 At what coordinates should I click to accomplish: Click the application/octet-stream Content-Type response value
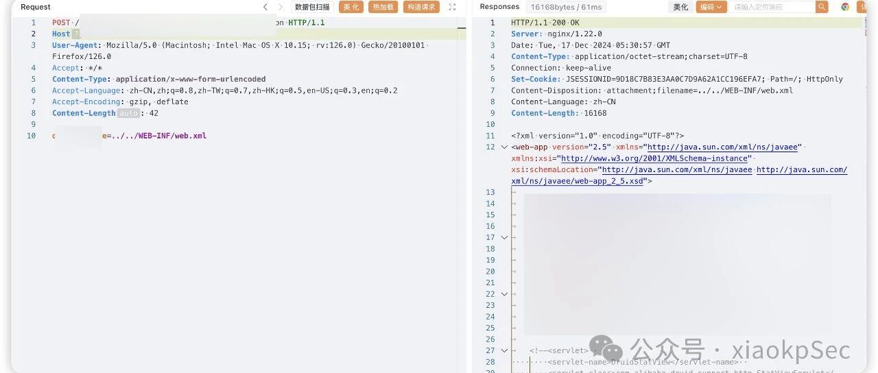(x=661, y=56)
